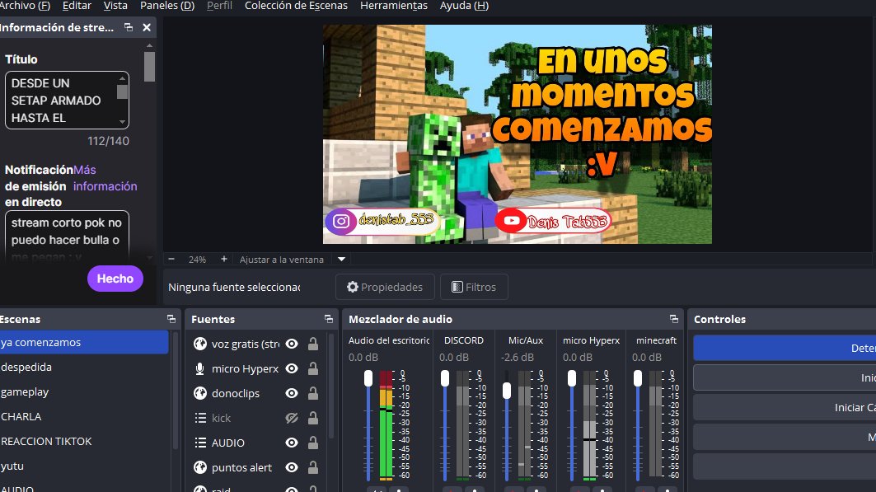Click the group icon of AUDIO source

click(x=200, y=443)
